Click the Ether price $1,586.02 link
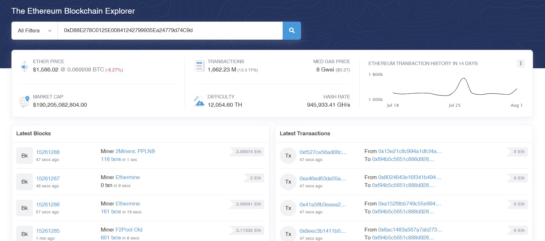 (46, 70)
